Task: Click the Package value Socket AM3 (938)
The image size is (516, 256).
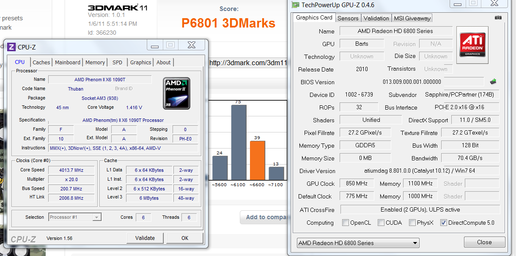Action: pos(100,98)
